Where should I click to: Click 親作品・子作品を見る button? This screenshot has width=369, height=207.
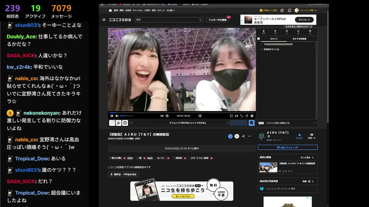pos(123,175)
